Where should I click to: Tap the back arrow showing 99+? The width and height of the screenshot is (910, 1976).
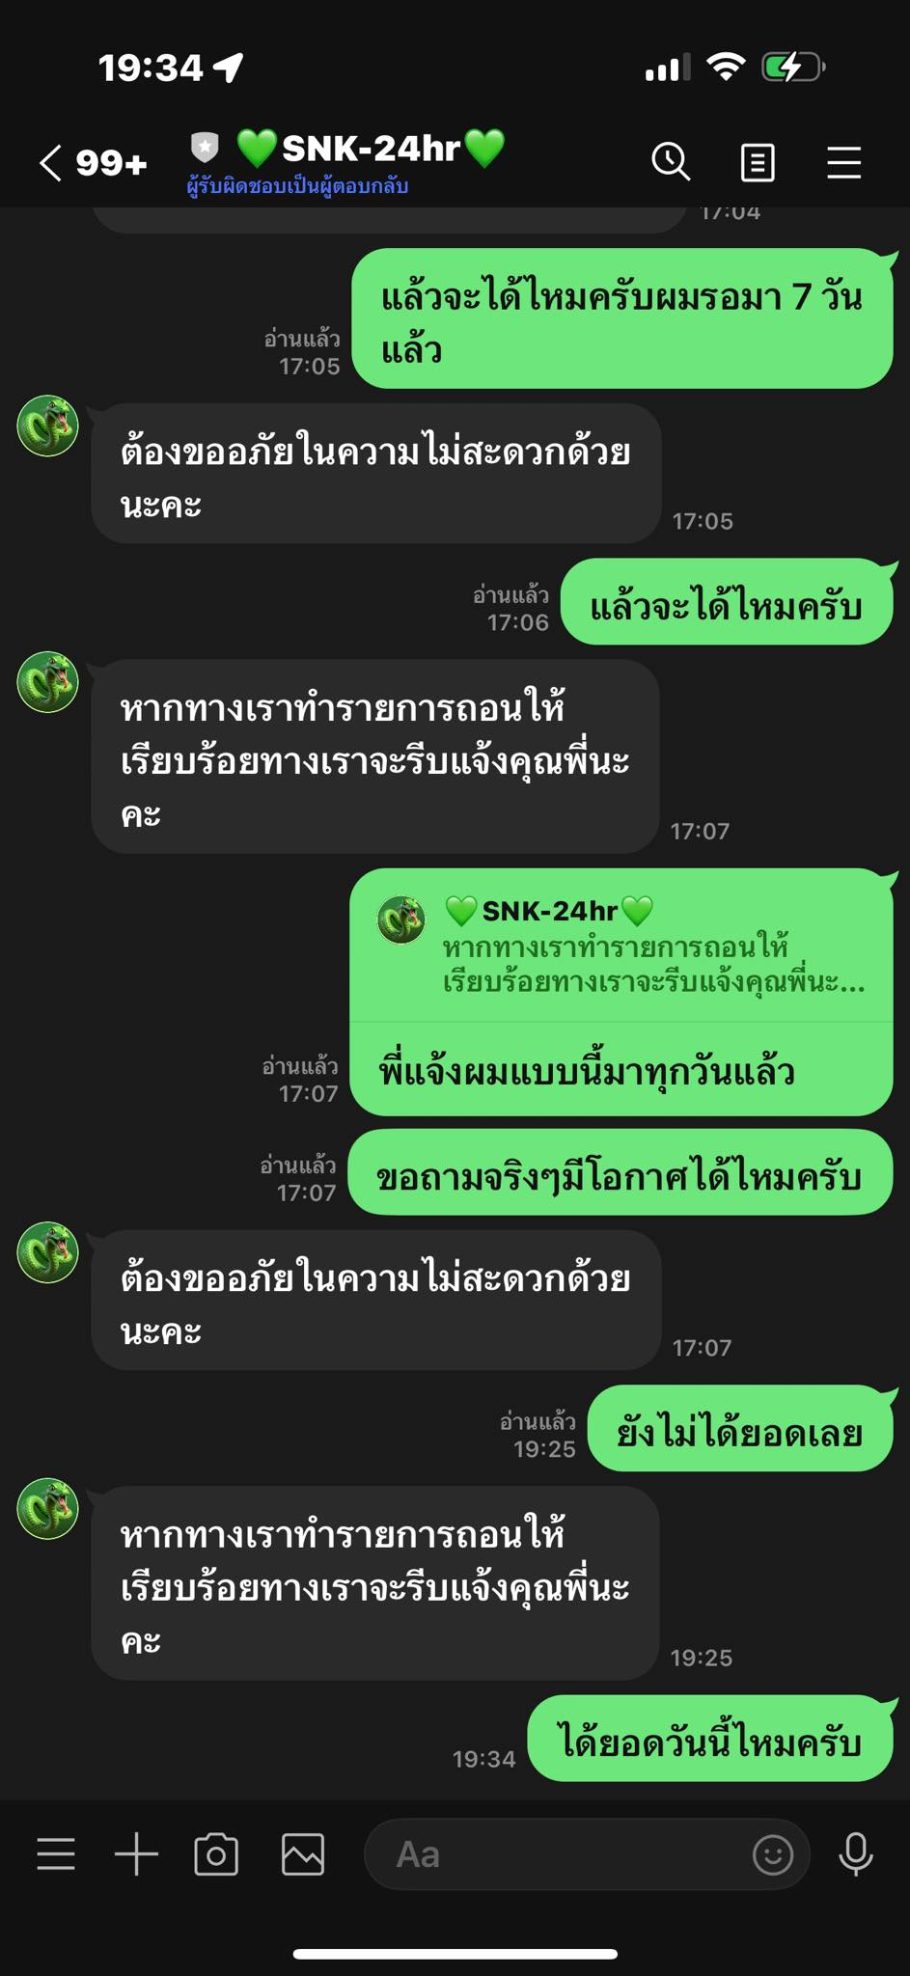(93, 162)
